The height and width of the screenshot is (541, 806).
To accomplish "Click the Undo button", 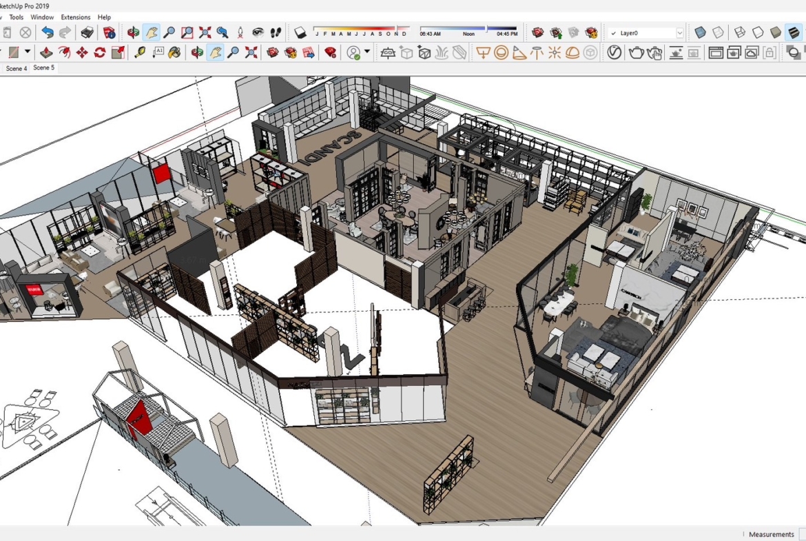I will click(x=47, y=32).
